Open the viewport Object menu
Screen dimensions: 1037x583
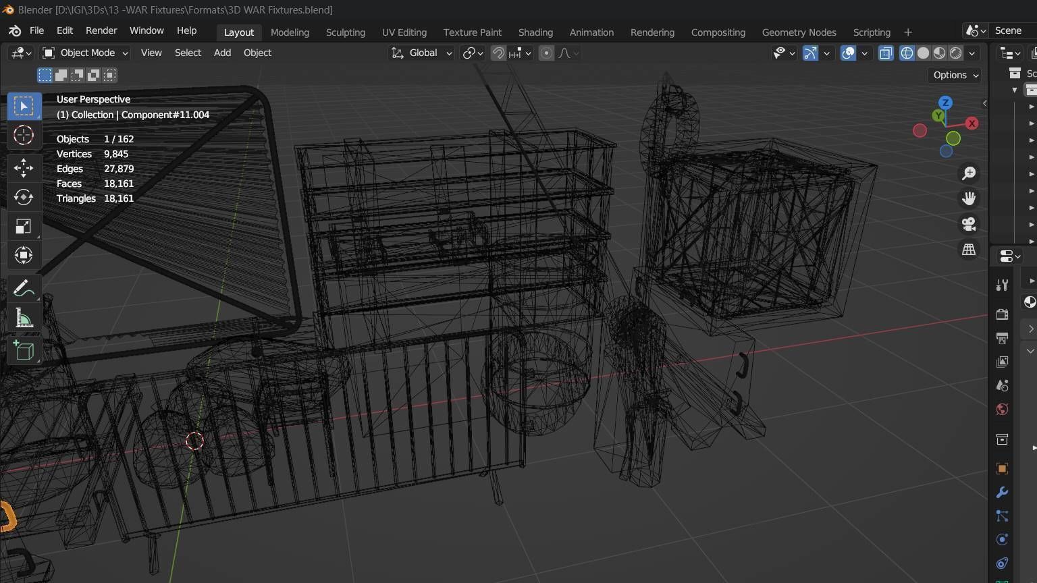(257, 53)
